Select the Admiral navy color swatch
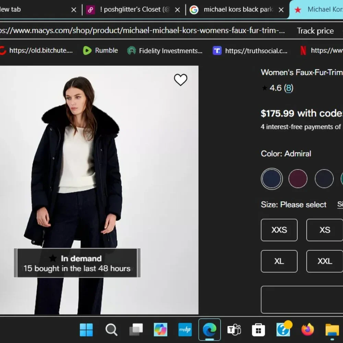Viewport: 343px width, 343px height. [272, 179]
